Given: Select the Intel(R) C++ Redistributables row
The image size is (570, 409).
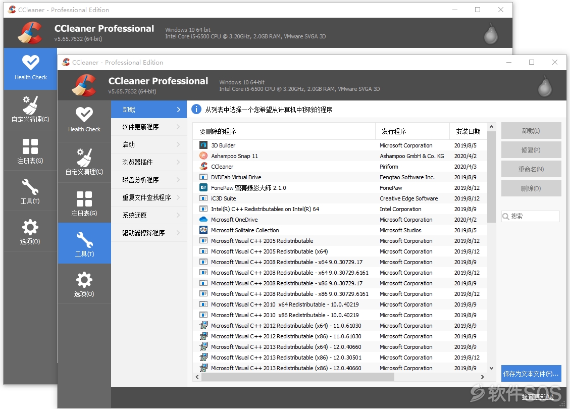Looking at the screenshot, I should click(x=340, y=209).
